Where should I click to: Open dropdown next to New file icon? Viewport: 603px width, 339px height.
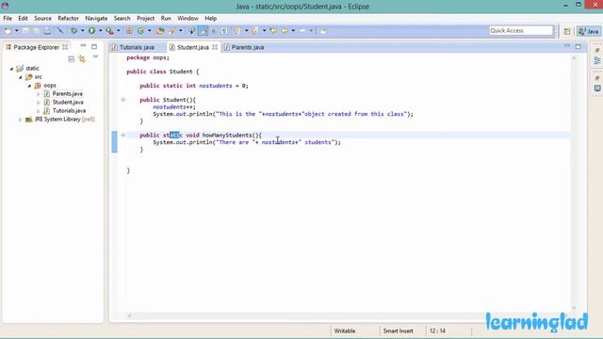click(x=17, y=31)
